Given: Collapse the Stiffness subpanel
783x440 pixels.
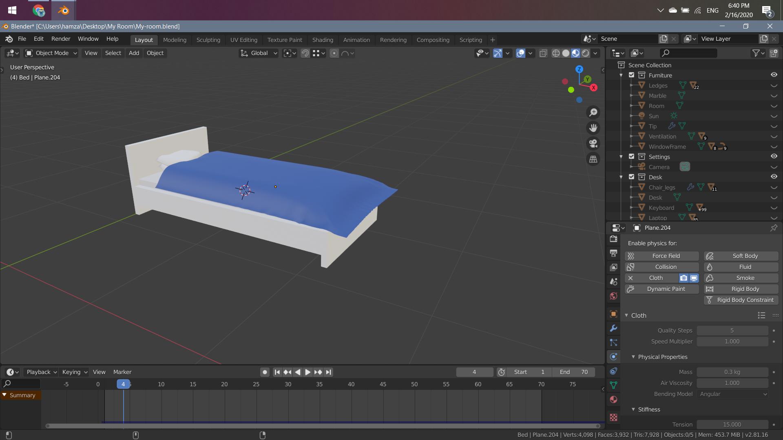Looking at the screenshot, I should 633,409.
